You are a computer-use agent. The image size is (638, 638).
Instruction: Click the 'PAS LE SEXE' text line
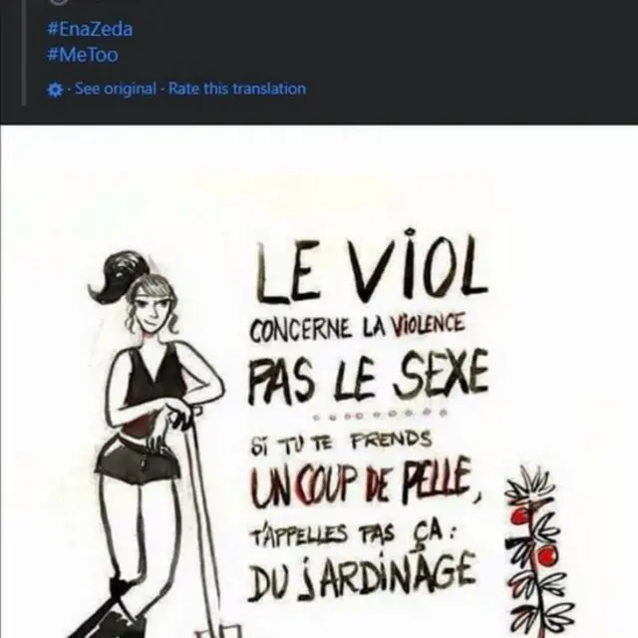tap(368, 377)
